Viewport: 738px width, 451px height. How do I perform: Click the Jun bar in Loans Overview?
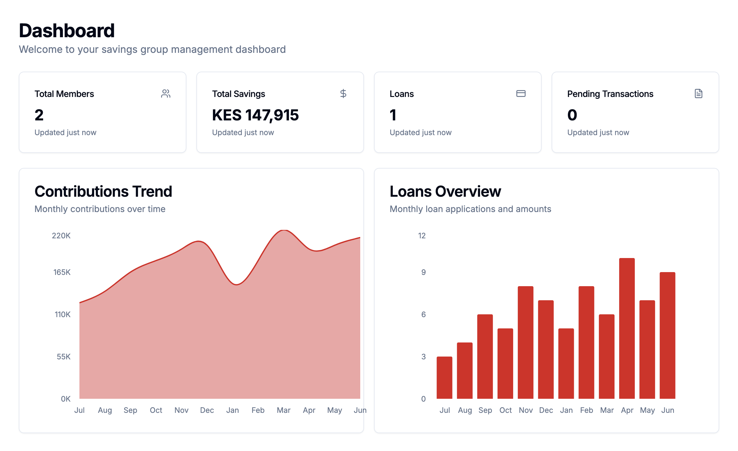coord(667,335)
